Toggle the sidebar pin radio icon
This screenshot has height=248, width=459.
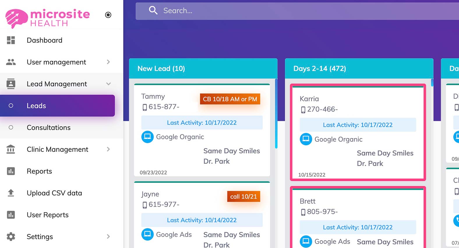(108, 15)
